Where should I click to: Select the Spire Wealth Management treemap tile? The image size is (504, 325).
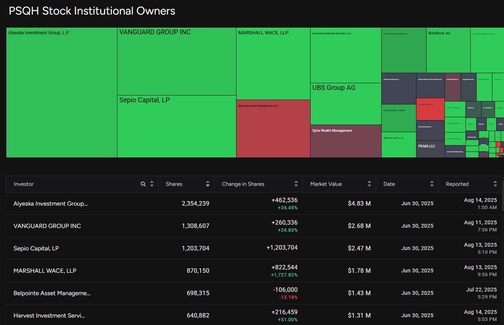pyautogui.click(x=346, y=141)
